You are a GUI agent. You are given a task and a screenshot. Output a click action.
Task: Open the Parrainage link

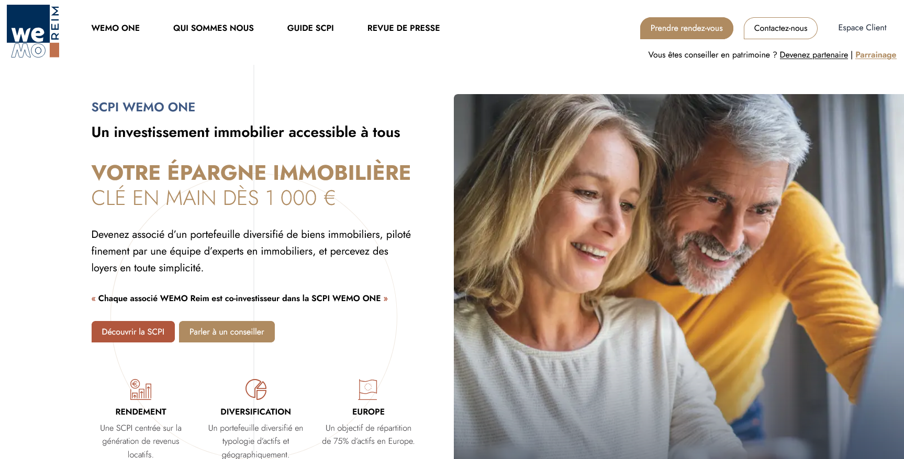coord(876,55)
